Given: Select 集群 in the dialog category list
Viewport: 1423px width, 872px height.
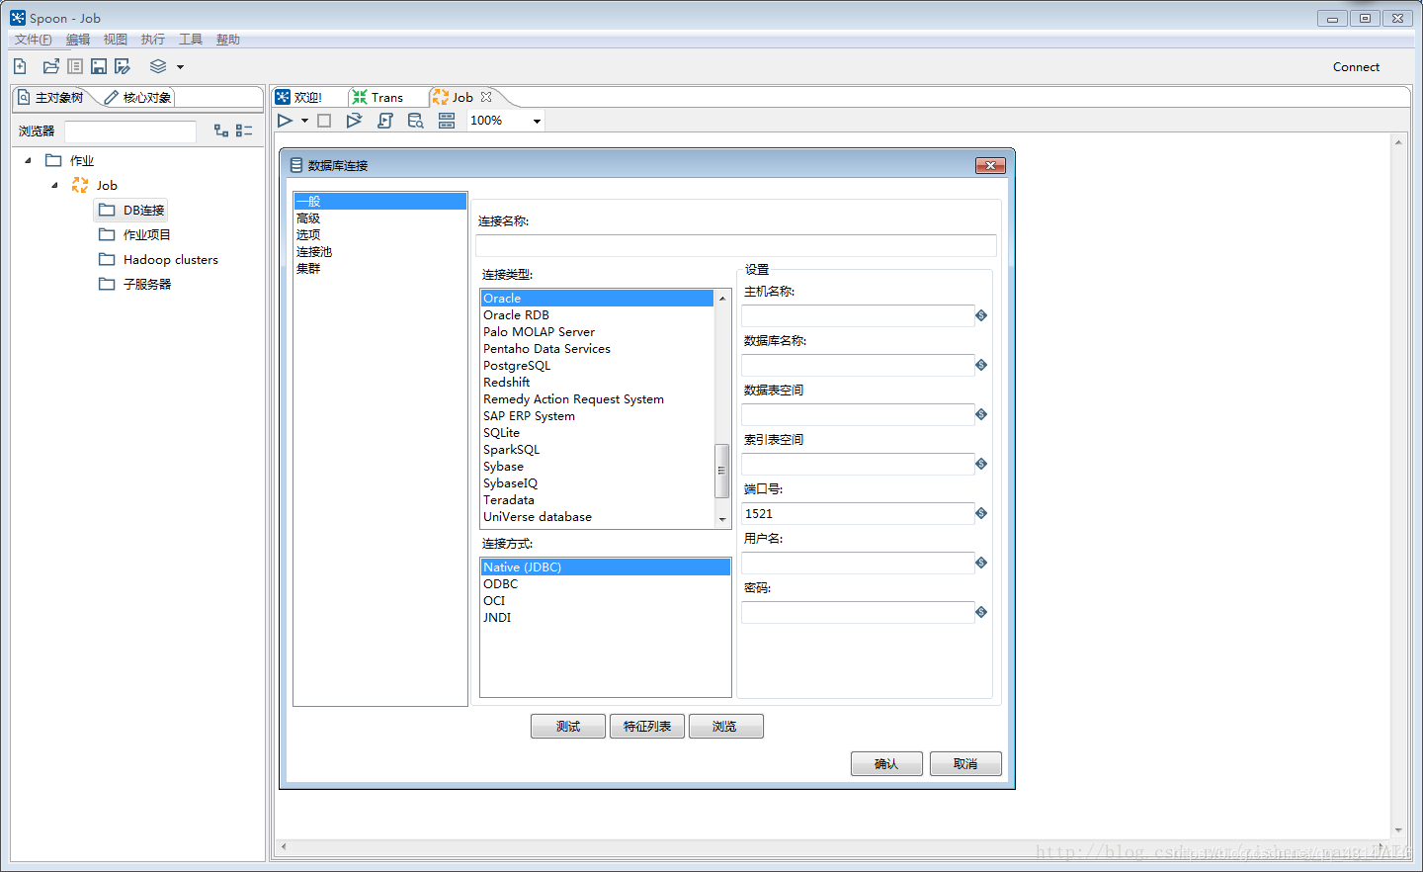Looking at the screenshot, I should click(380, 268).
